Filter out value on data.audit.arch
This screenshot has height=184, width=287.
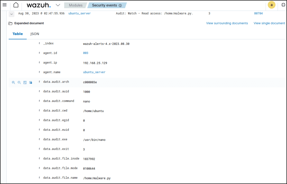[x=19, y=82]
